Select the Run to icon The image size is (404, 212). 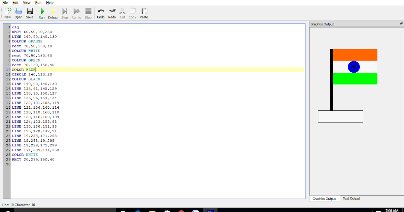(76, 13)
